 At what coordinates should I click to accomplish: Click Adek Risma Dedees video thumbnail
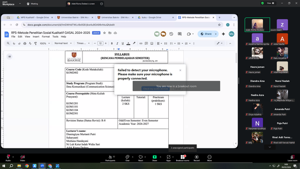click(x=257, y=25)
